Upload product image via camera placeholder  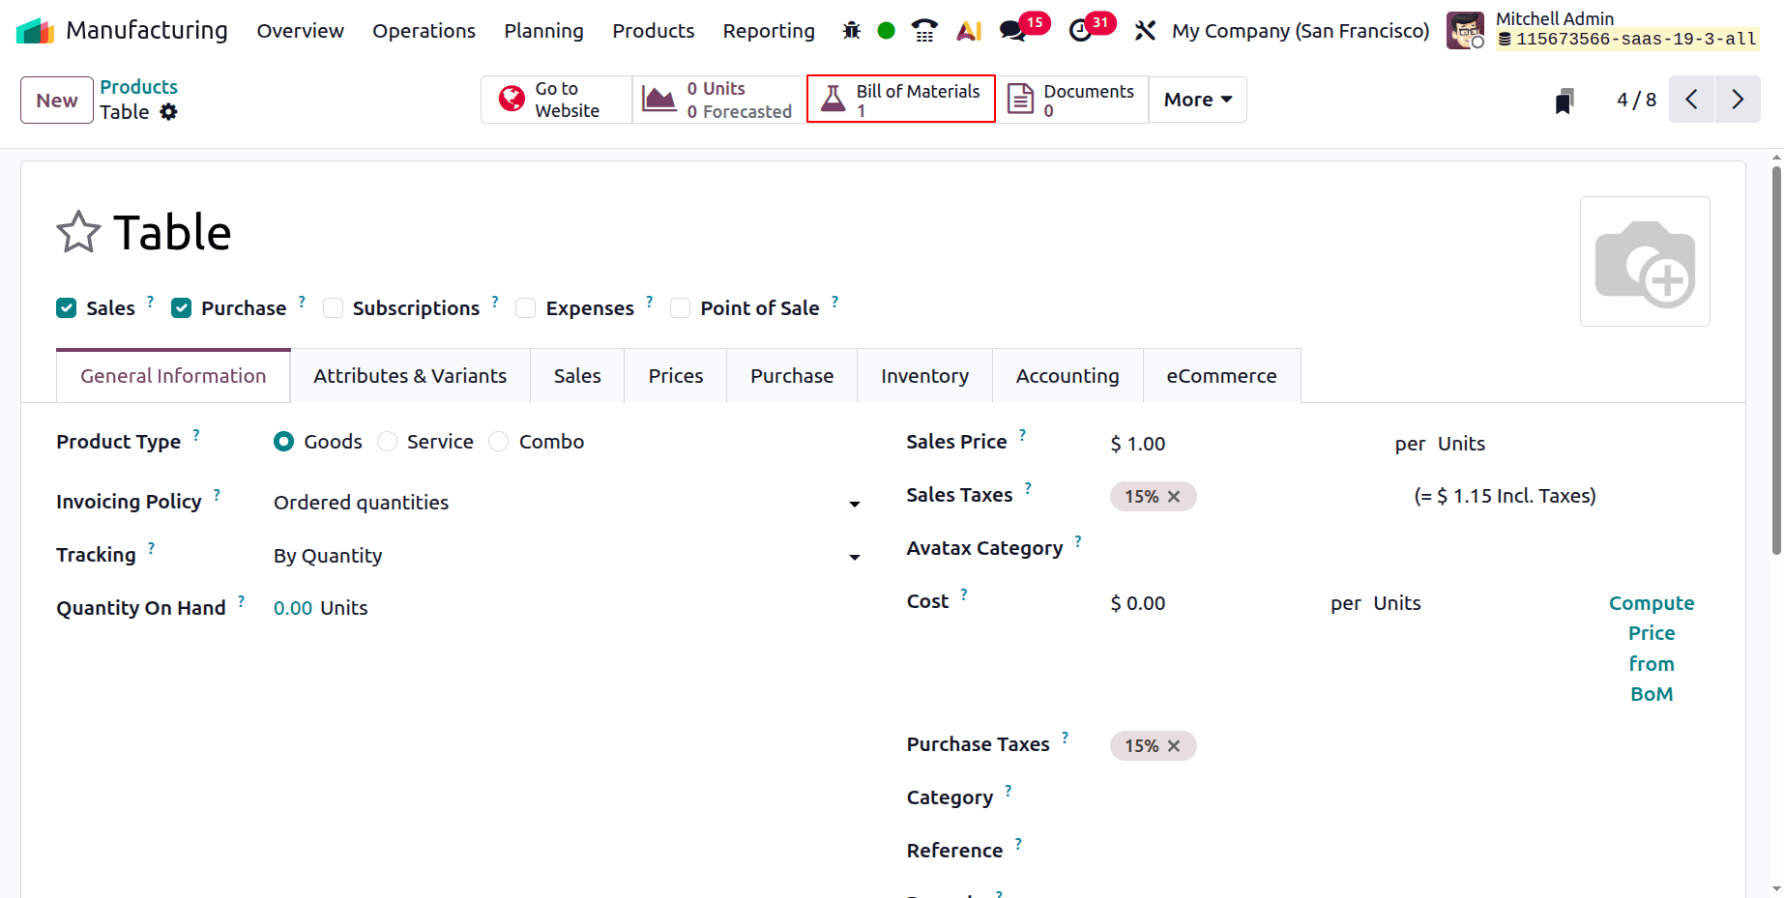tap(1645, 262)
